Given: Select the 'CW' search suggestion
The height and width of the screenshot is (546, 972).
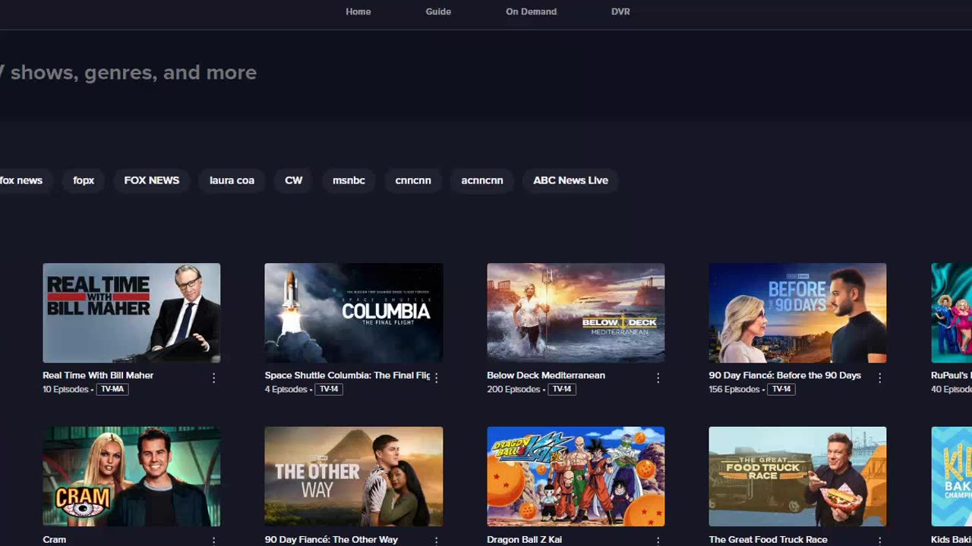Looking at the screenshot, I should (x=293, y=180).
